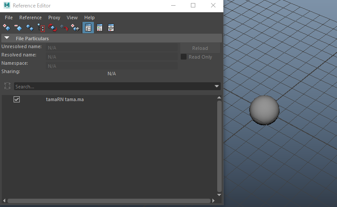The height and width of the screenshot is (207, 337).
Task: Click the Unload Reference icon
Action: [64, 28]
